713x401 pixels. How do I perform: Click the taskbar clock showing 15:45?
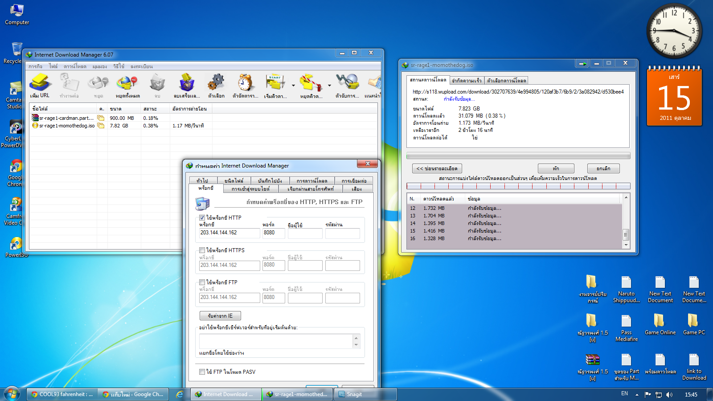tap(691, 394)
